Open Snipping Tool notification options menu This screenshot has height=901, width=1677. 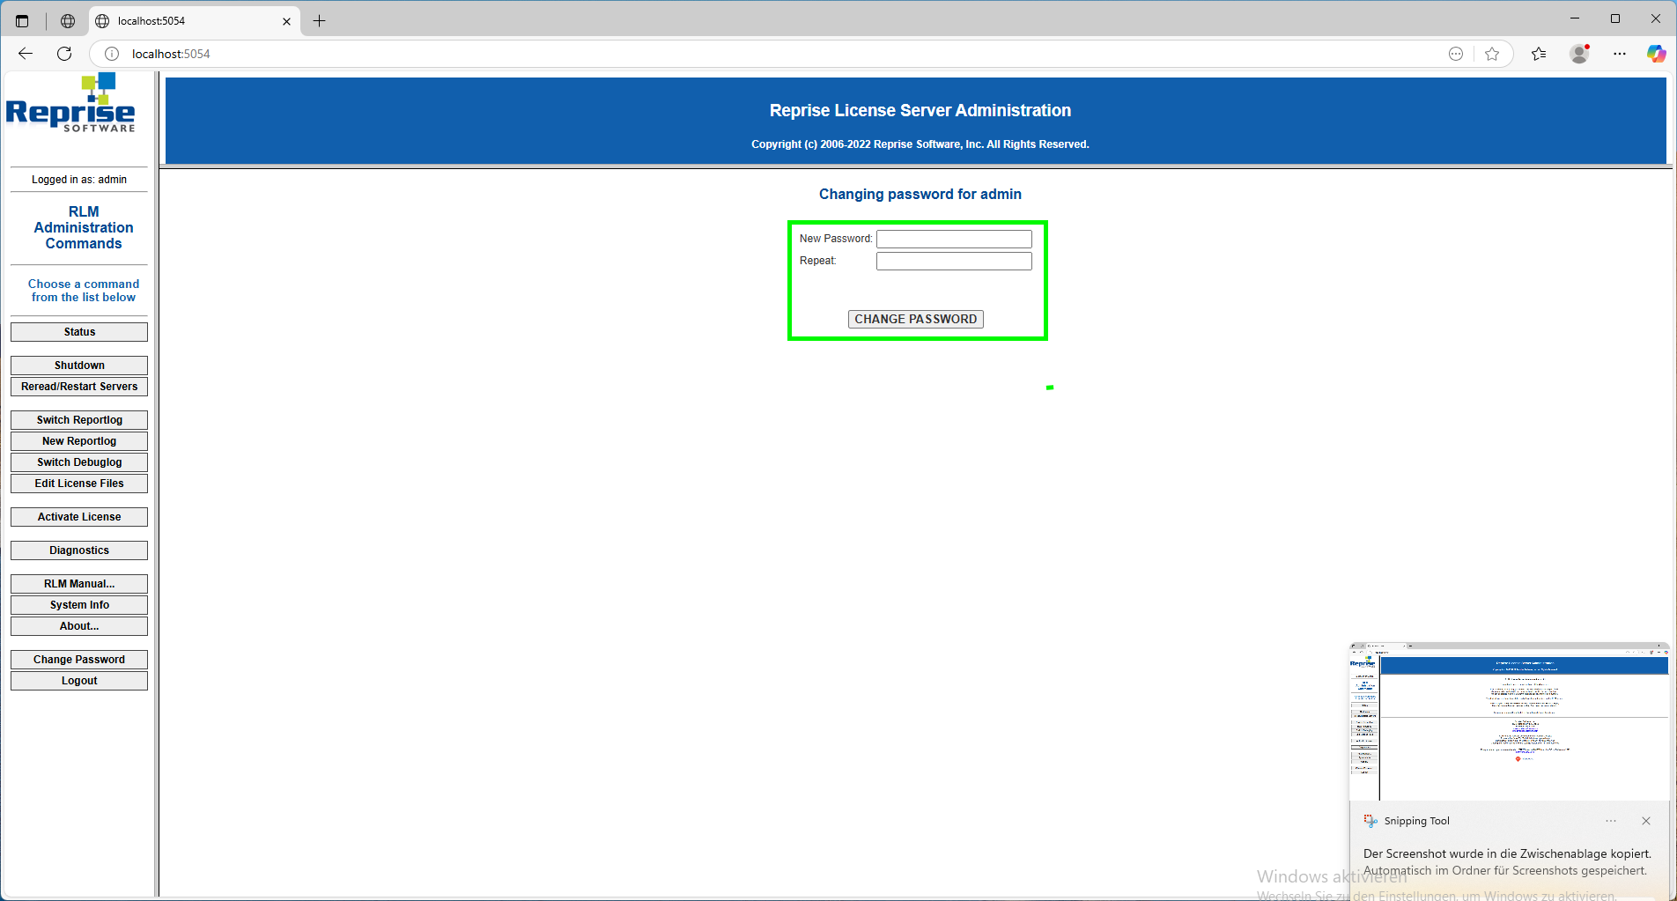click(x=1611, y=821)
